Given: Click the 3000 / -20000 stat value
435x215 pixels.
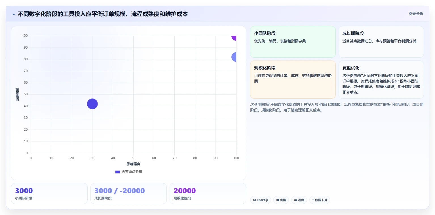Looking at the screenshot, I should click(120, 191).
